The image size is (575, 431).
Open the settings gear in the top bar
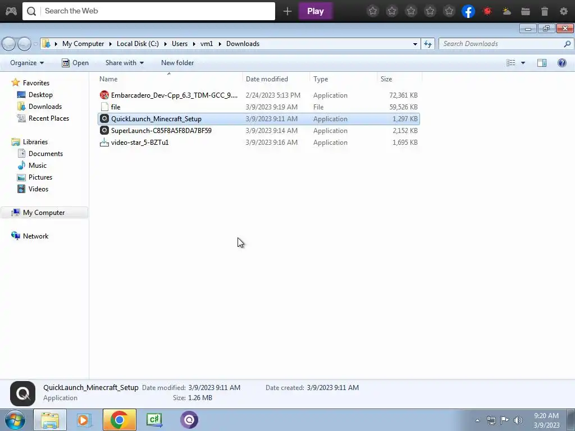coord(564,11)
